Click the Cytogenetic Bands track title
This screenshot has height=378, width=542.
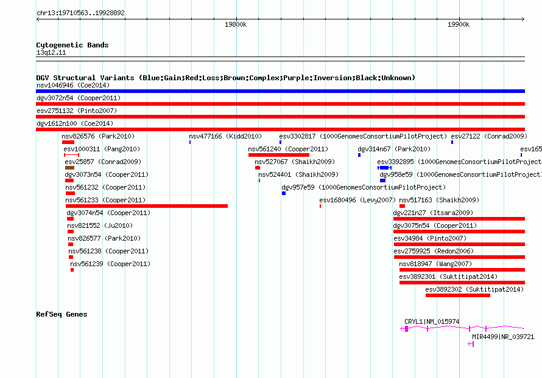72,45
